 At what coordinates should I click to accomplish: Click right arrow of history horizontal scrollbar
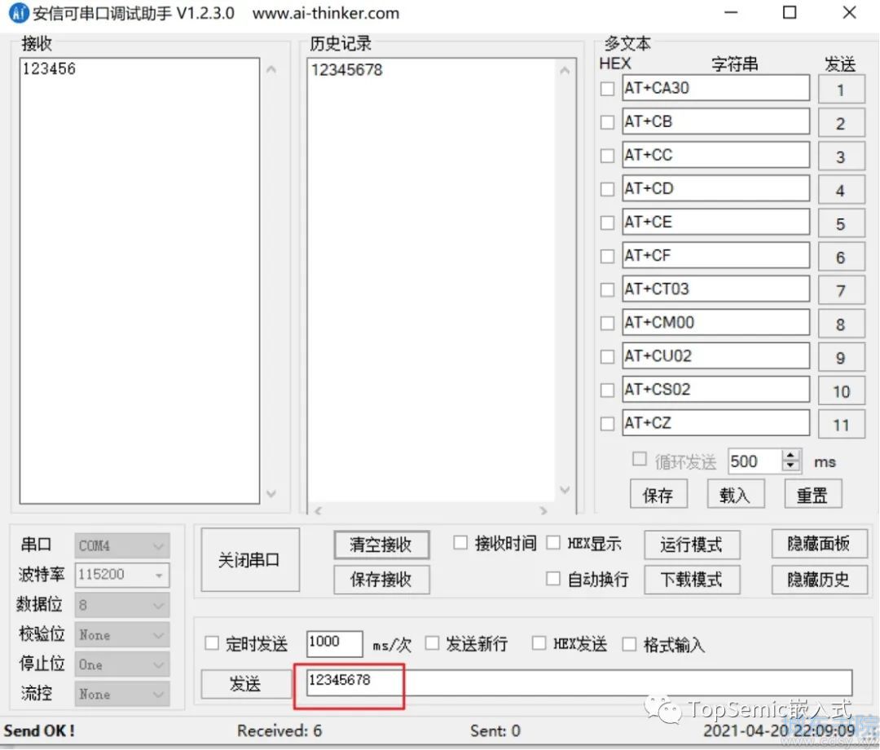tap(543, 510)
